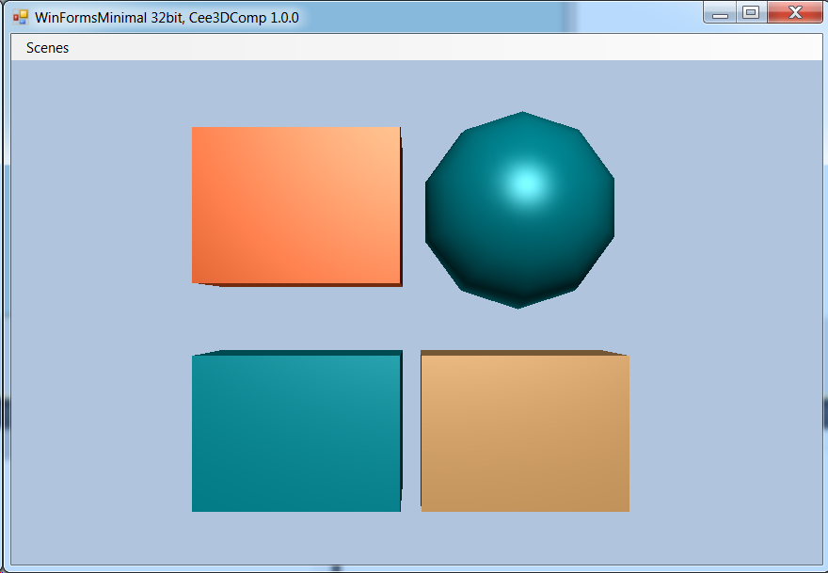
Task: Select the orange box's front face
Action: click(x=295, y=204)
